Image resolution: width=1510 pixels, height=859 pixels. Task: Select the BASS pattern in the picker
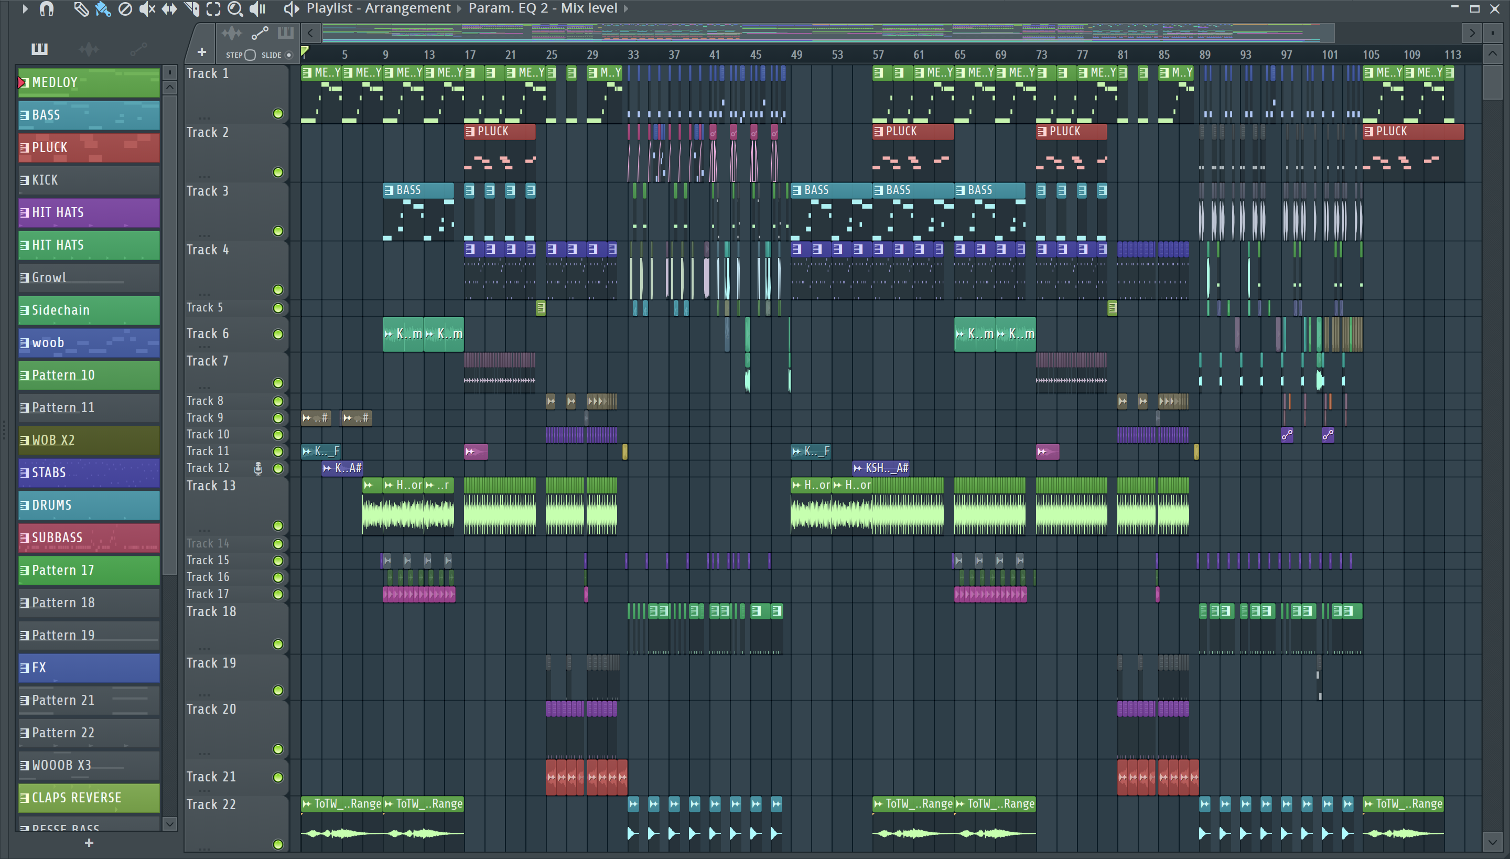(x=89, y=115)
